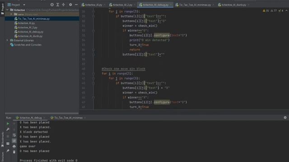Collapse fold at if winner=="X" line
The width and height of the screenshot is (289, 162).
tap(93, 97)
